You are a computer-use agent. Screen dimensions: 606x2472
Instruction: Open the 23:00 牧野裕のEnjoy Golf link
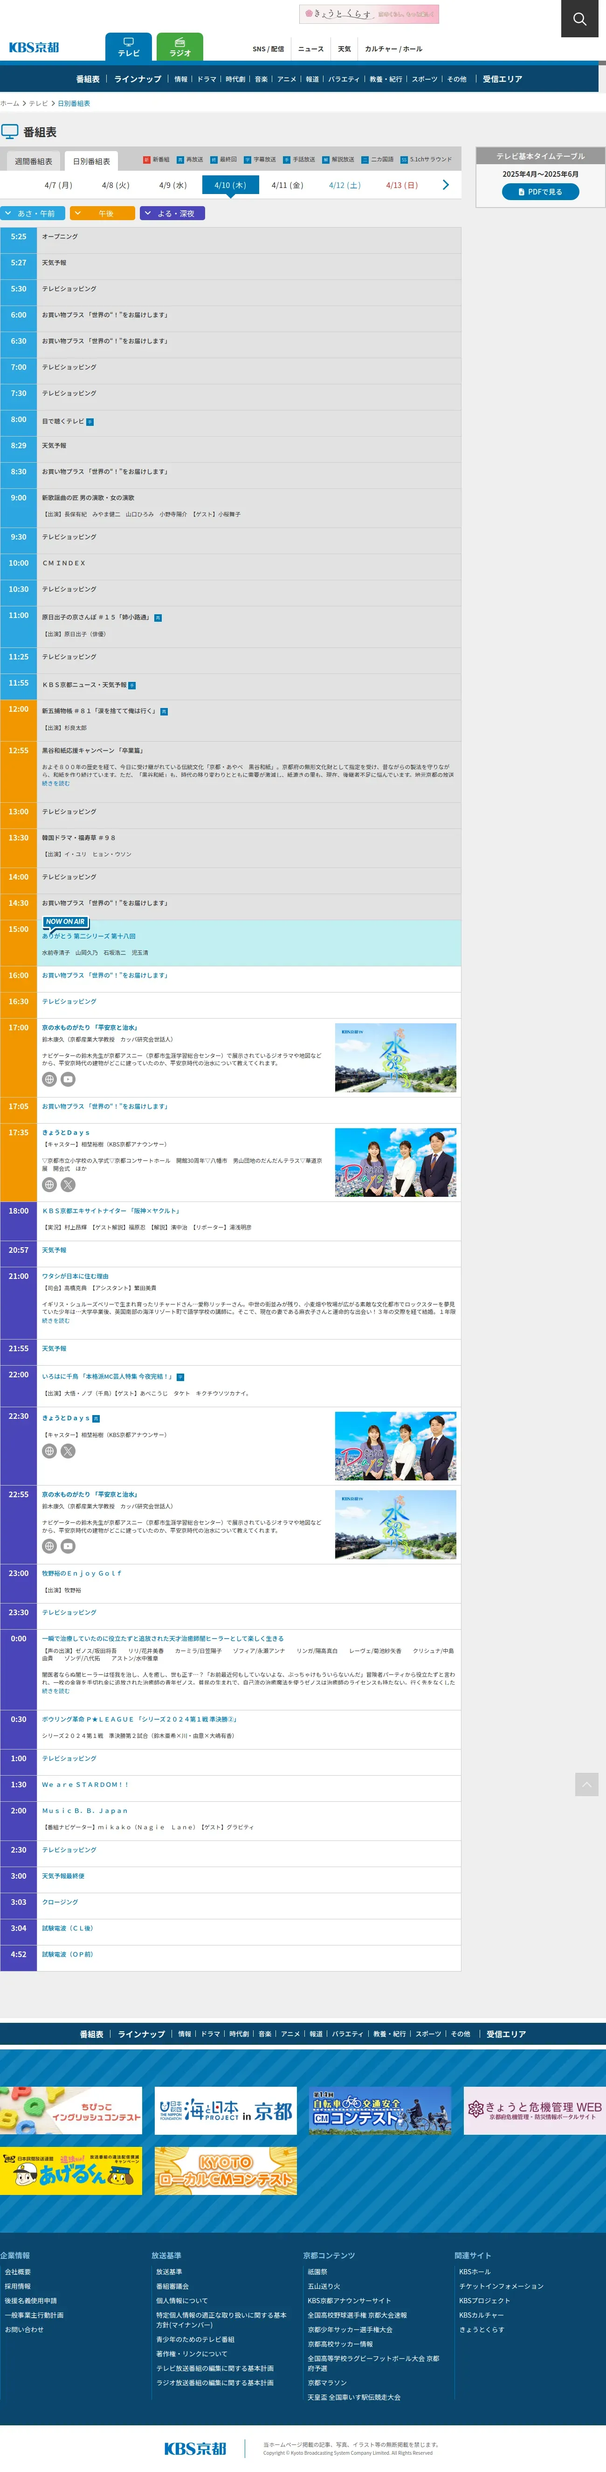click(x=82, y=1574)
